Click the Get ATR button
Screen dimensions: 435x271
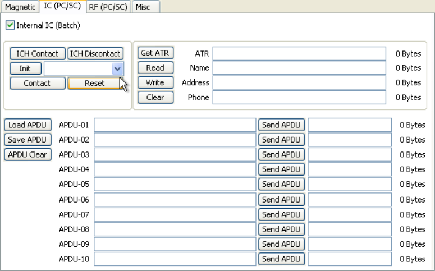click(155, 53)
